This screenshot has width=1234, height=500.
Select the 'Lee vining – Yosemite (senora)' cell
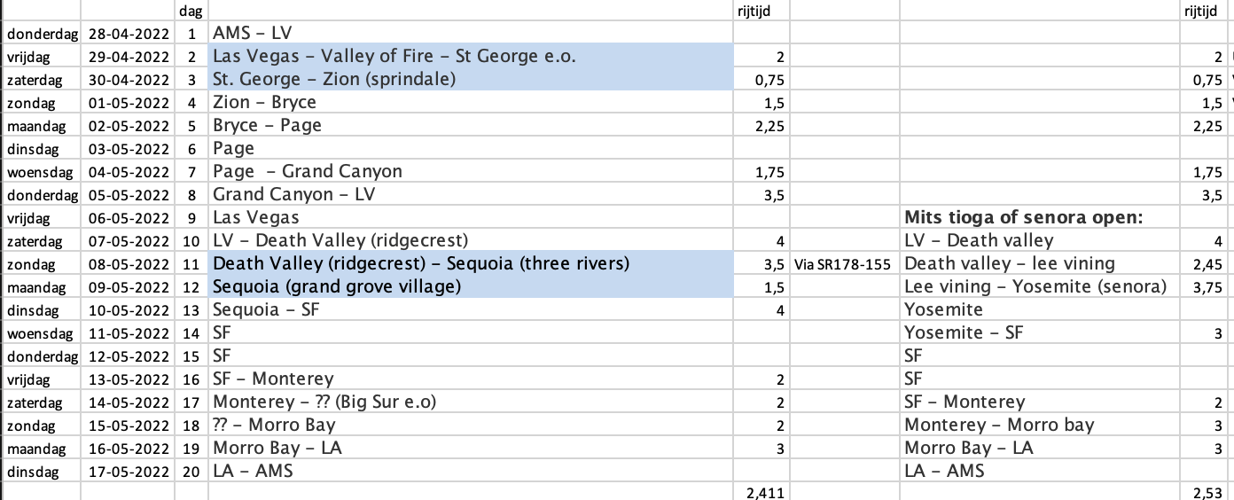tap(1035, 286)
